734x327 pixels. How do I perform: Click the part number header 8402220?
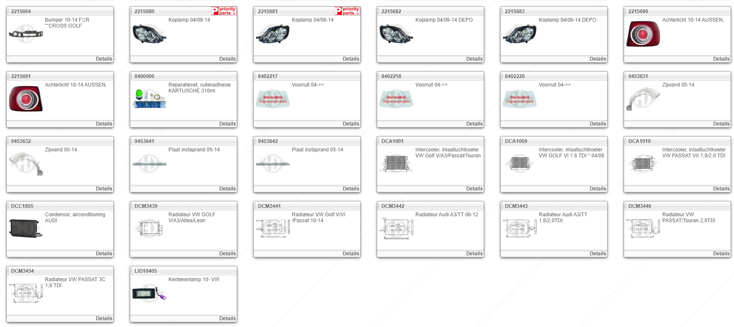point(515,76)
